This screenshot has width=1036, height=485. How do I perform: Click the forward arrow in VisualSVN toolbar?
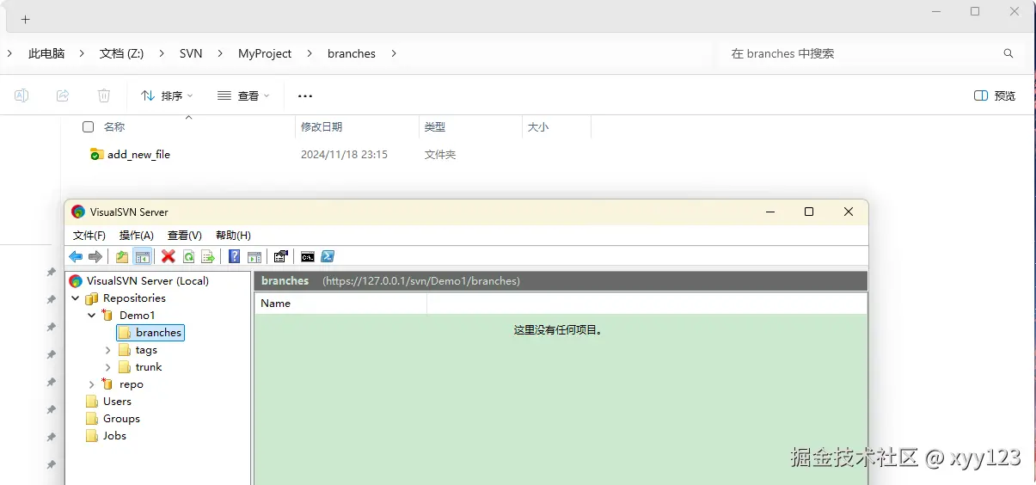click(95, 256)
